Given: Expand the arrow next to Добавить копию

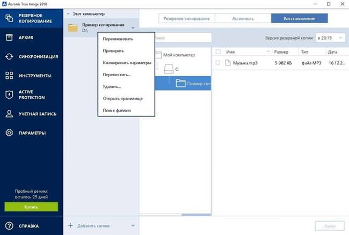Looking at the screenshot, I should (133, 226).
